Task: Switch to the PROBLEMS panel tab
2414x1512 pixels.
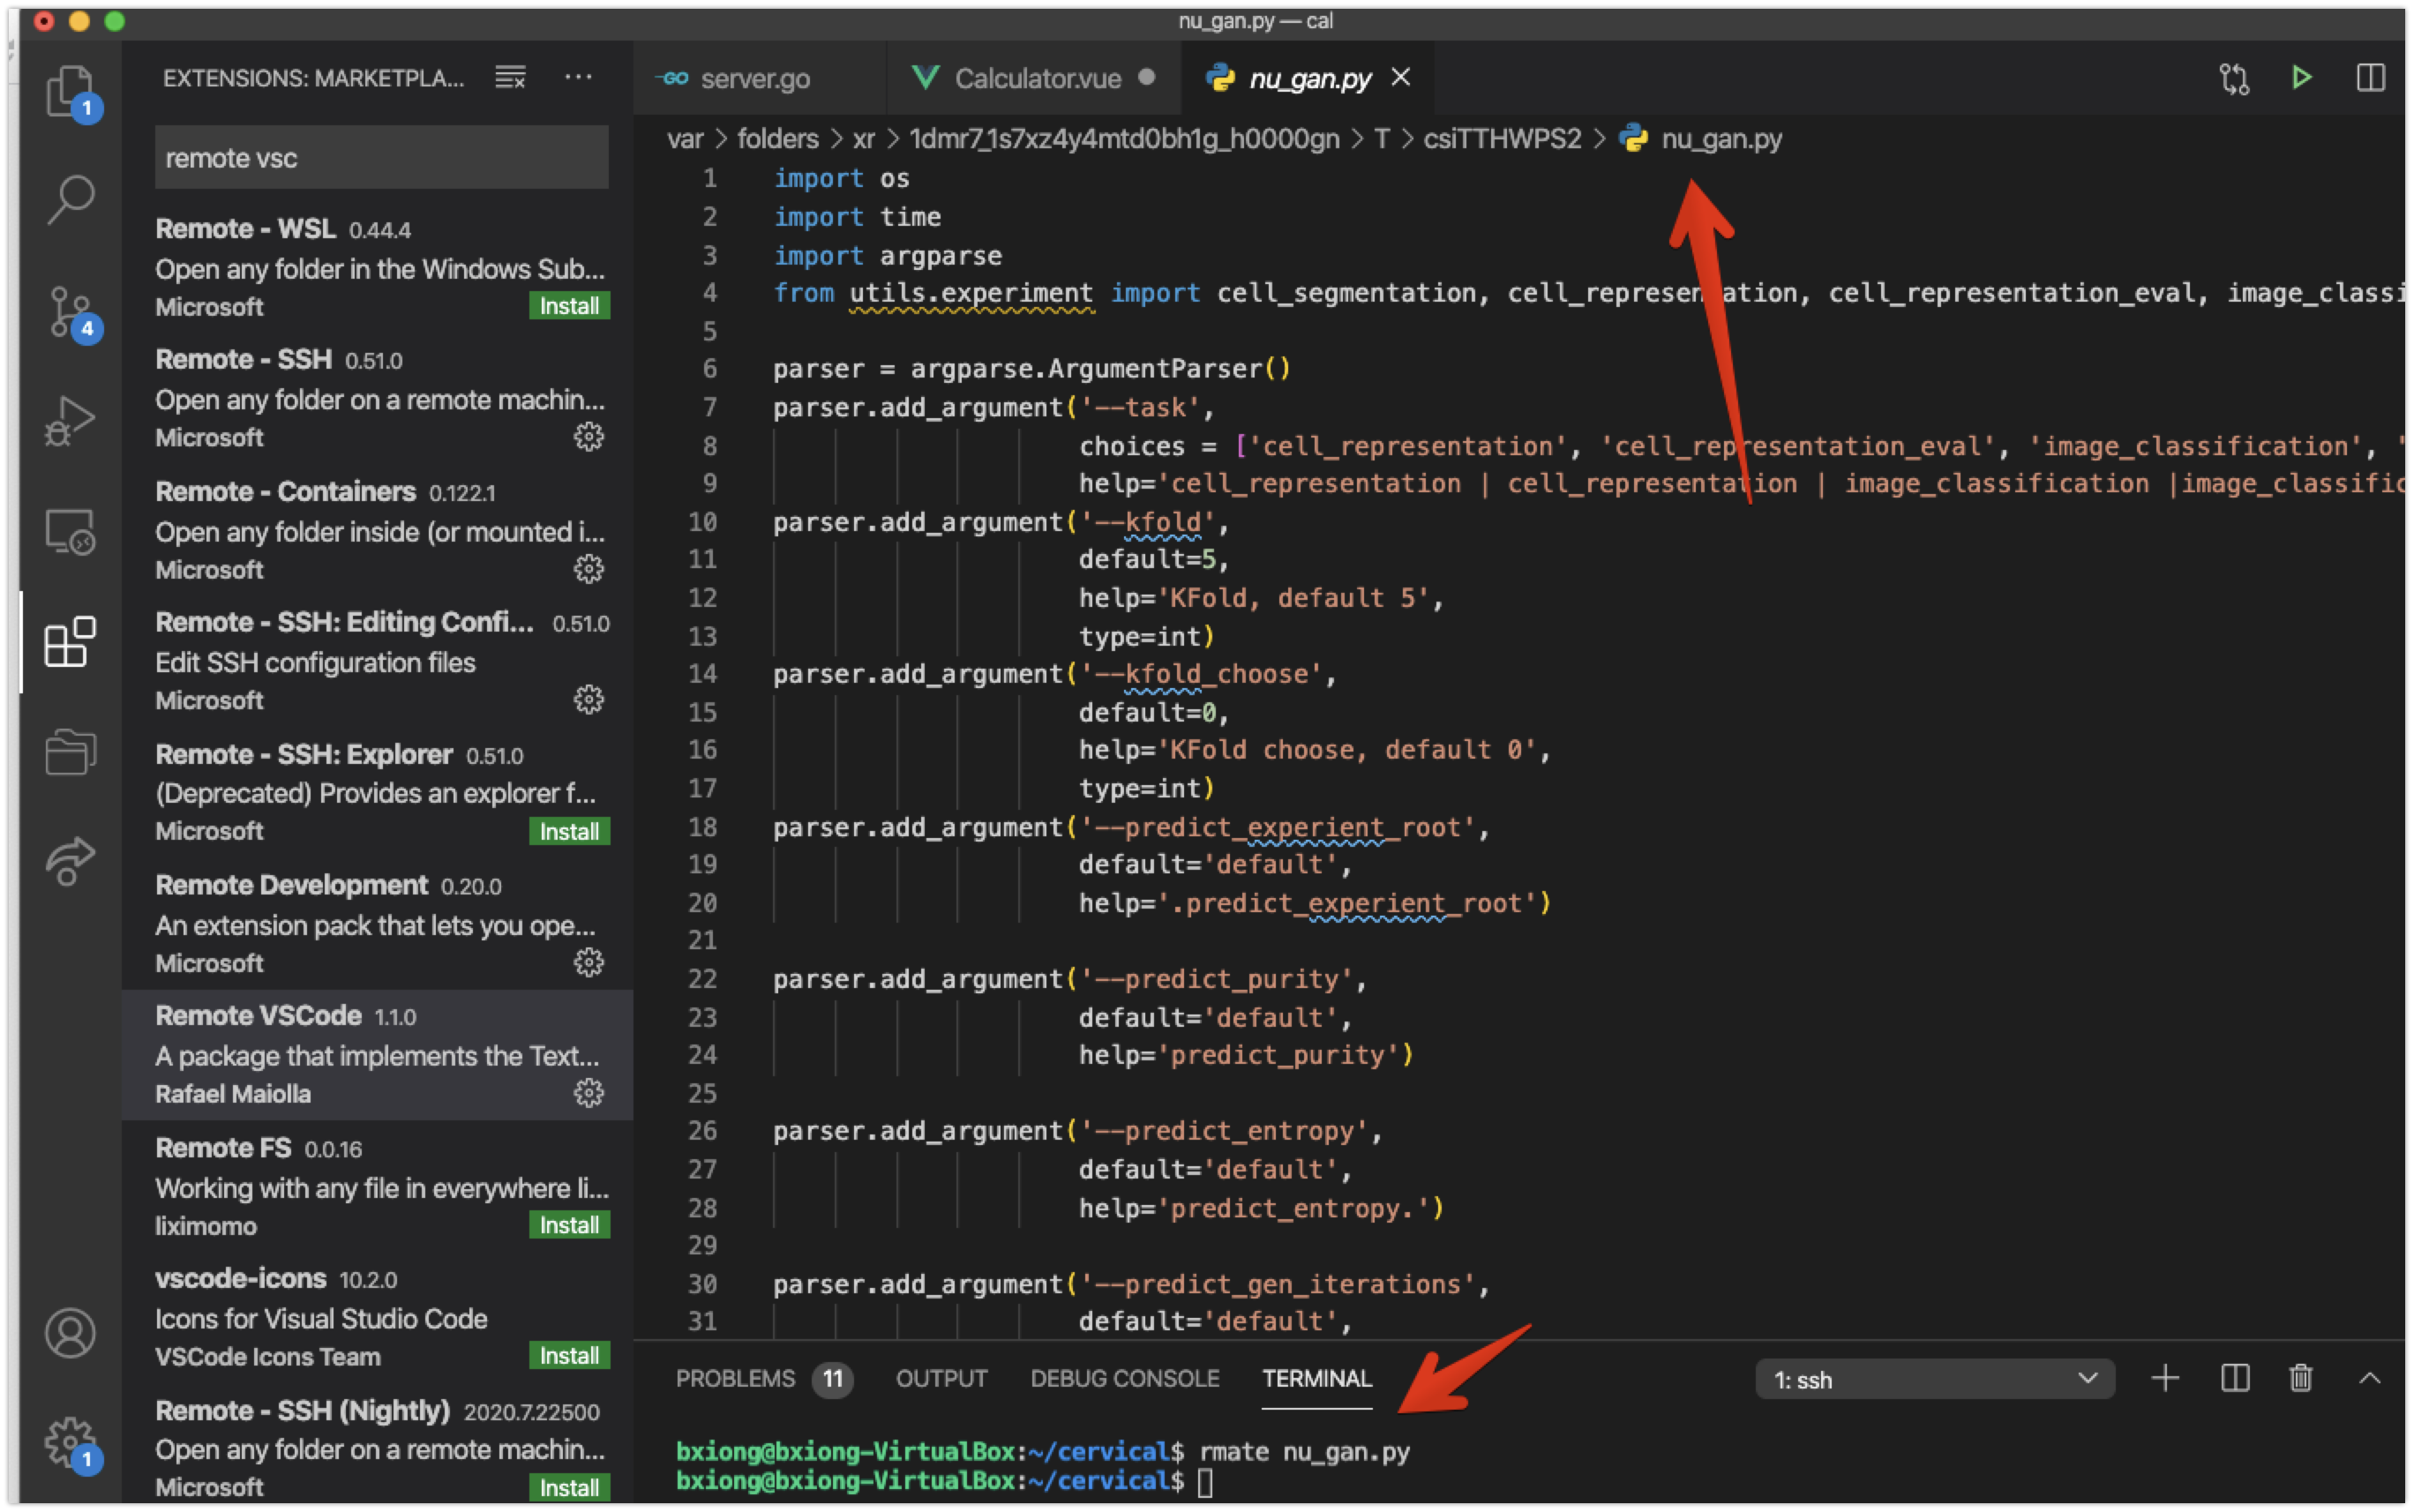Action: (735, 1379)
